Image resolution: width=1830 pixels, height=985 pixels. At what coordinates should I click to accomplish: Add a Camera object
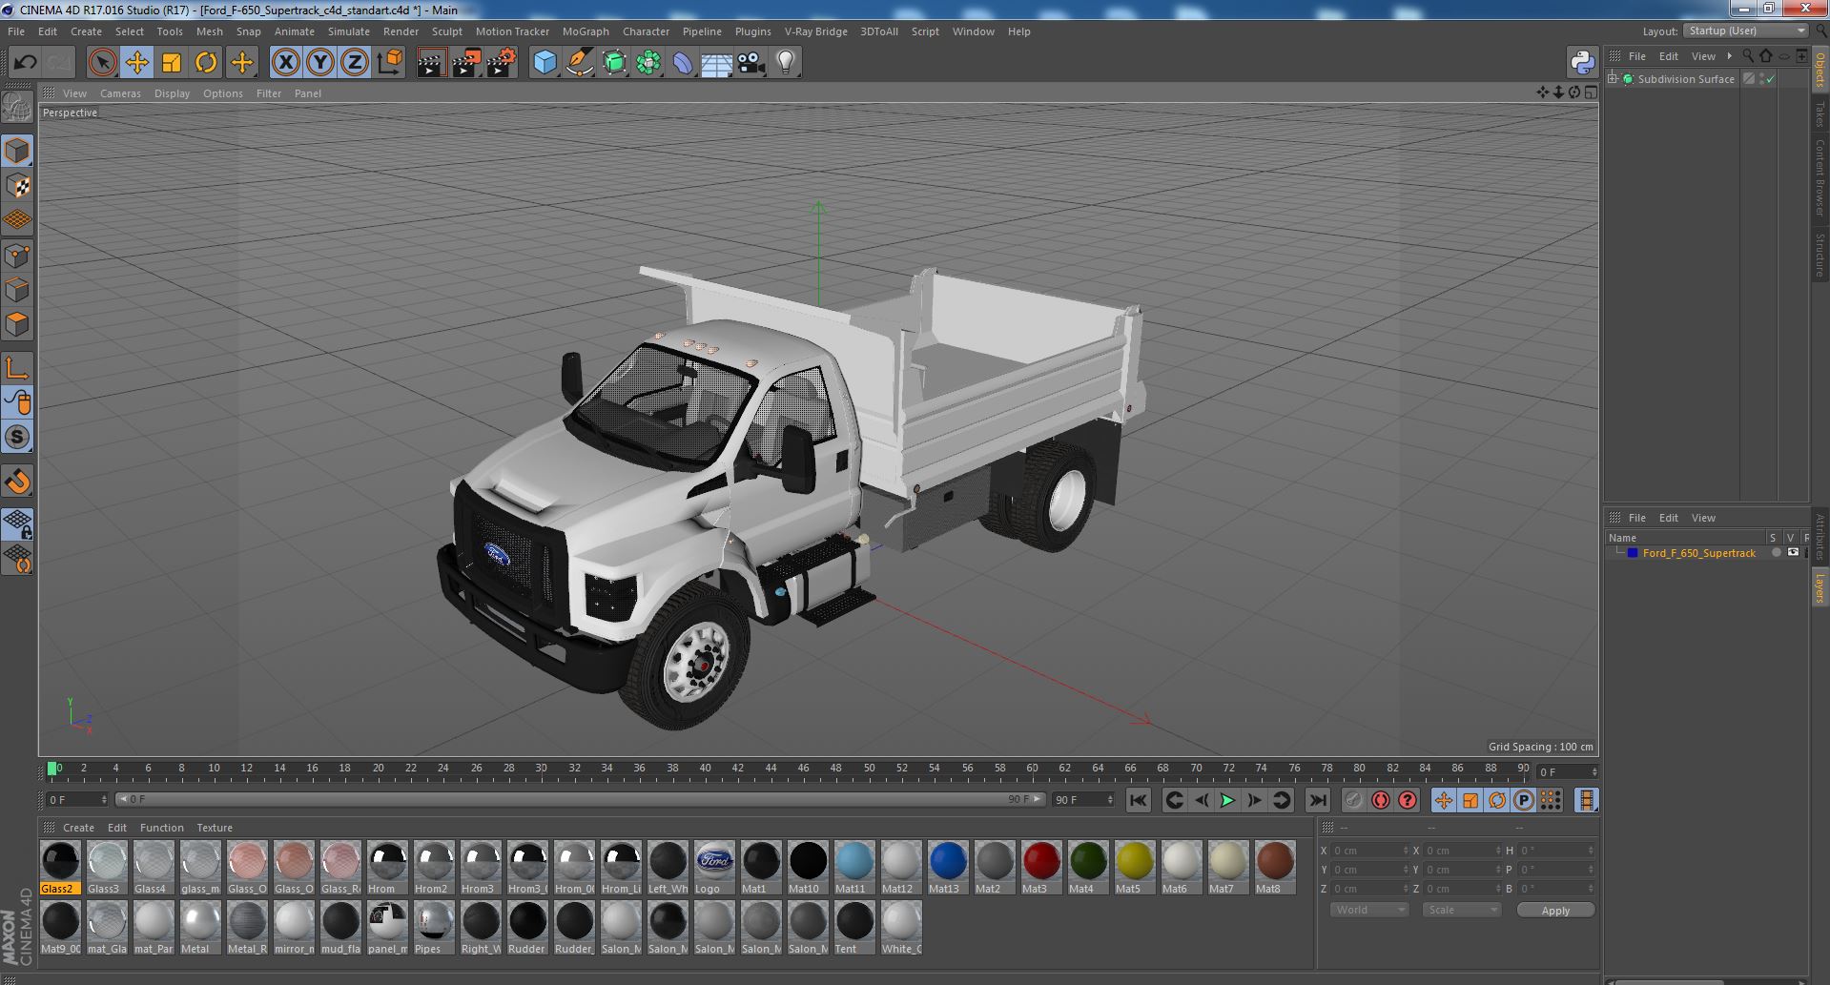point(751,63)
